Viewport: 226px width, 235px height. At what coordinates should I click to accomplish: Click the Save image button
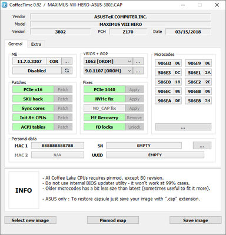coord(195,220)
